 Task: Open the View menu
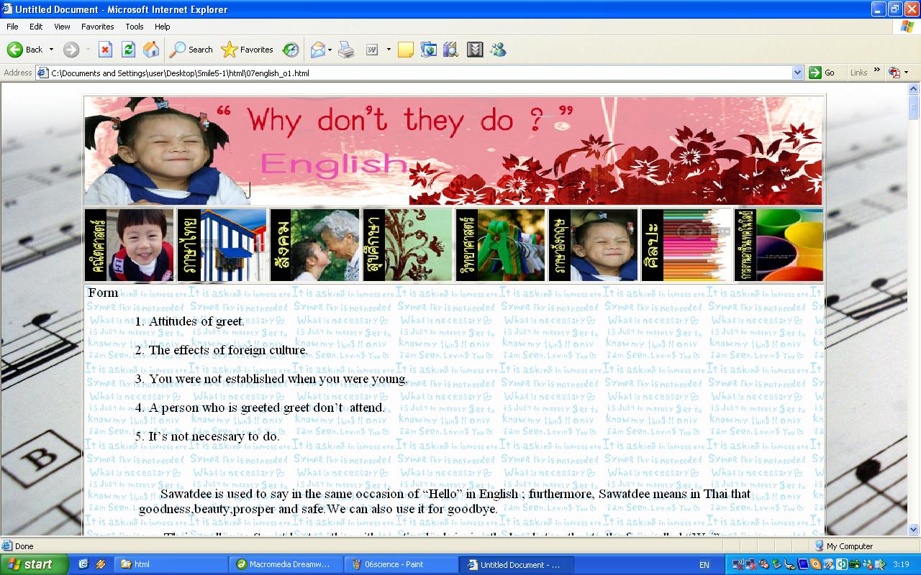click(62, 27)
